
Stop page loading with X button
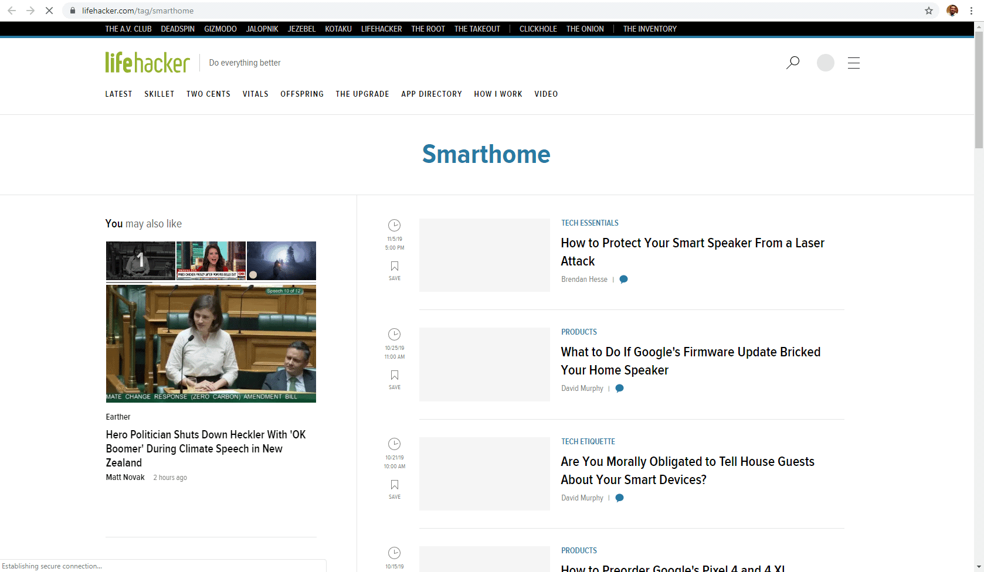pos(49,11)
